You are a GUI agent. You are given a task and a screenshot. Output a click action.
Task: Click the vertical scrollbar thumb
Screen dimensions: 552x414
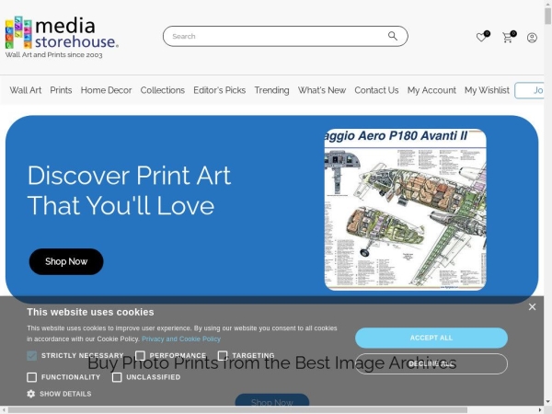point(547,16)
